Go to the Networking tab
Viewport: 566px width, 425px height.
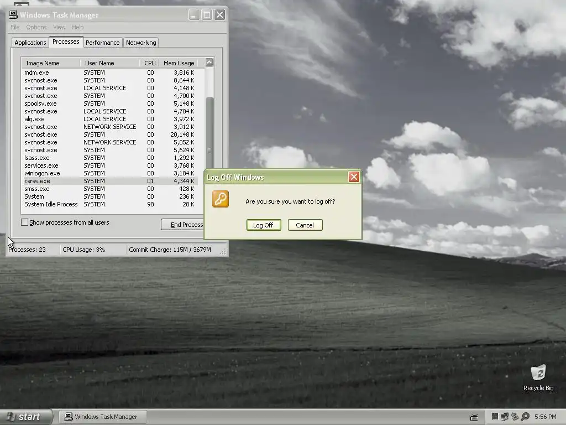click(141, 43)
